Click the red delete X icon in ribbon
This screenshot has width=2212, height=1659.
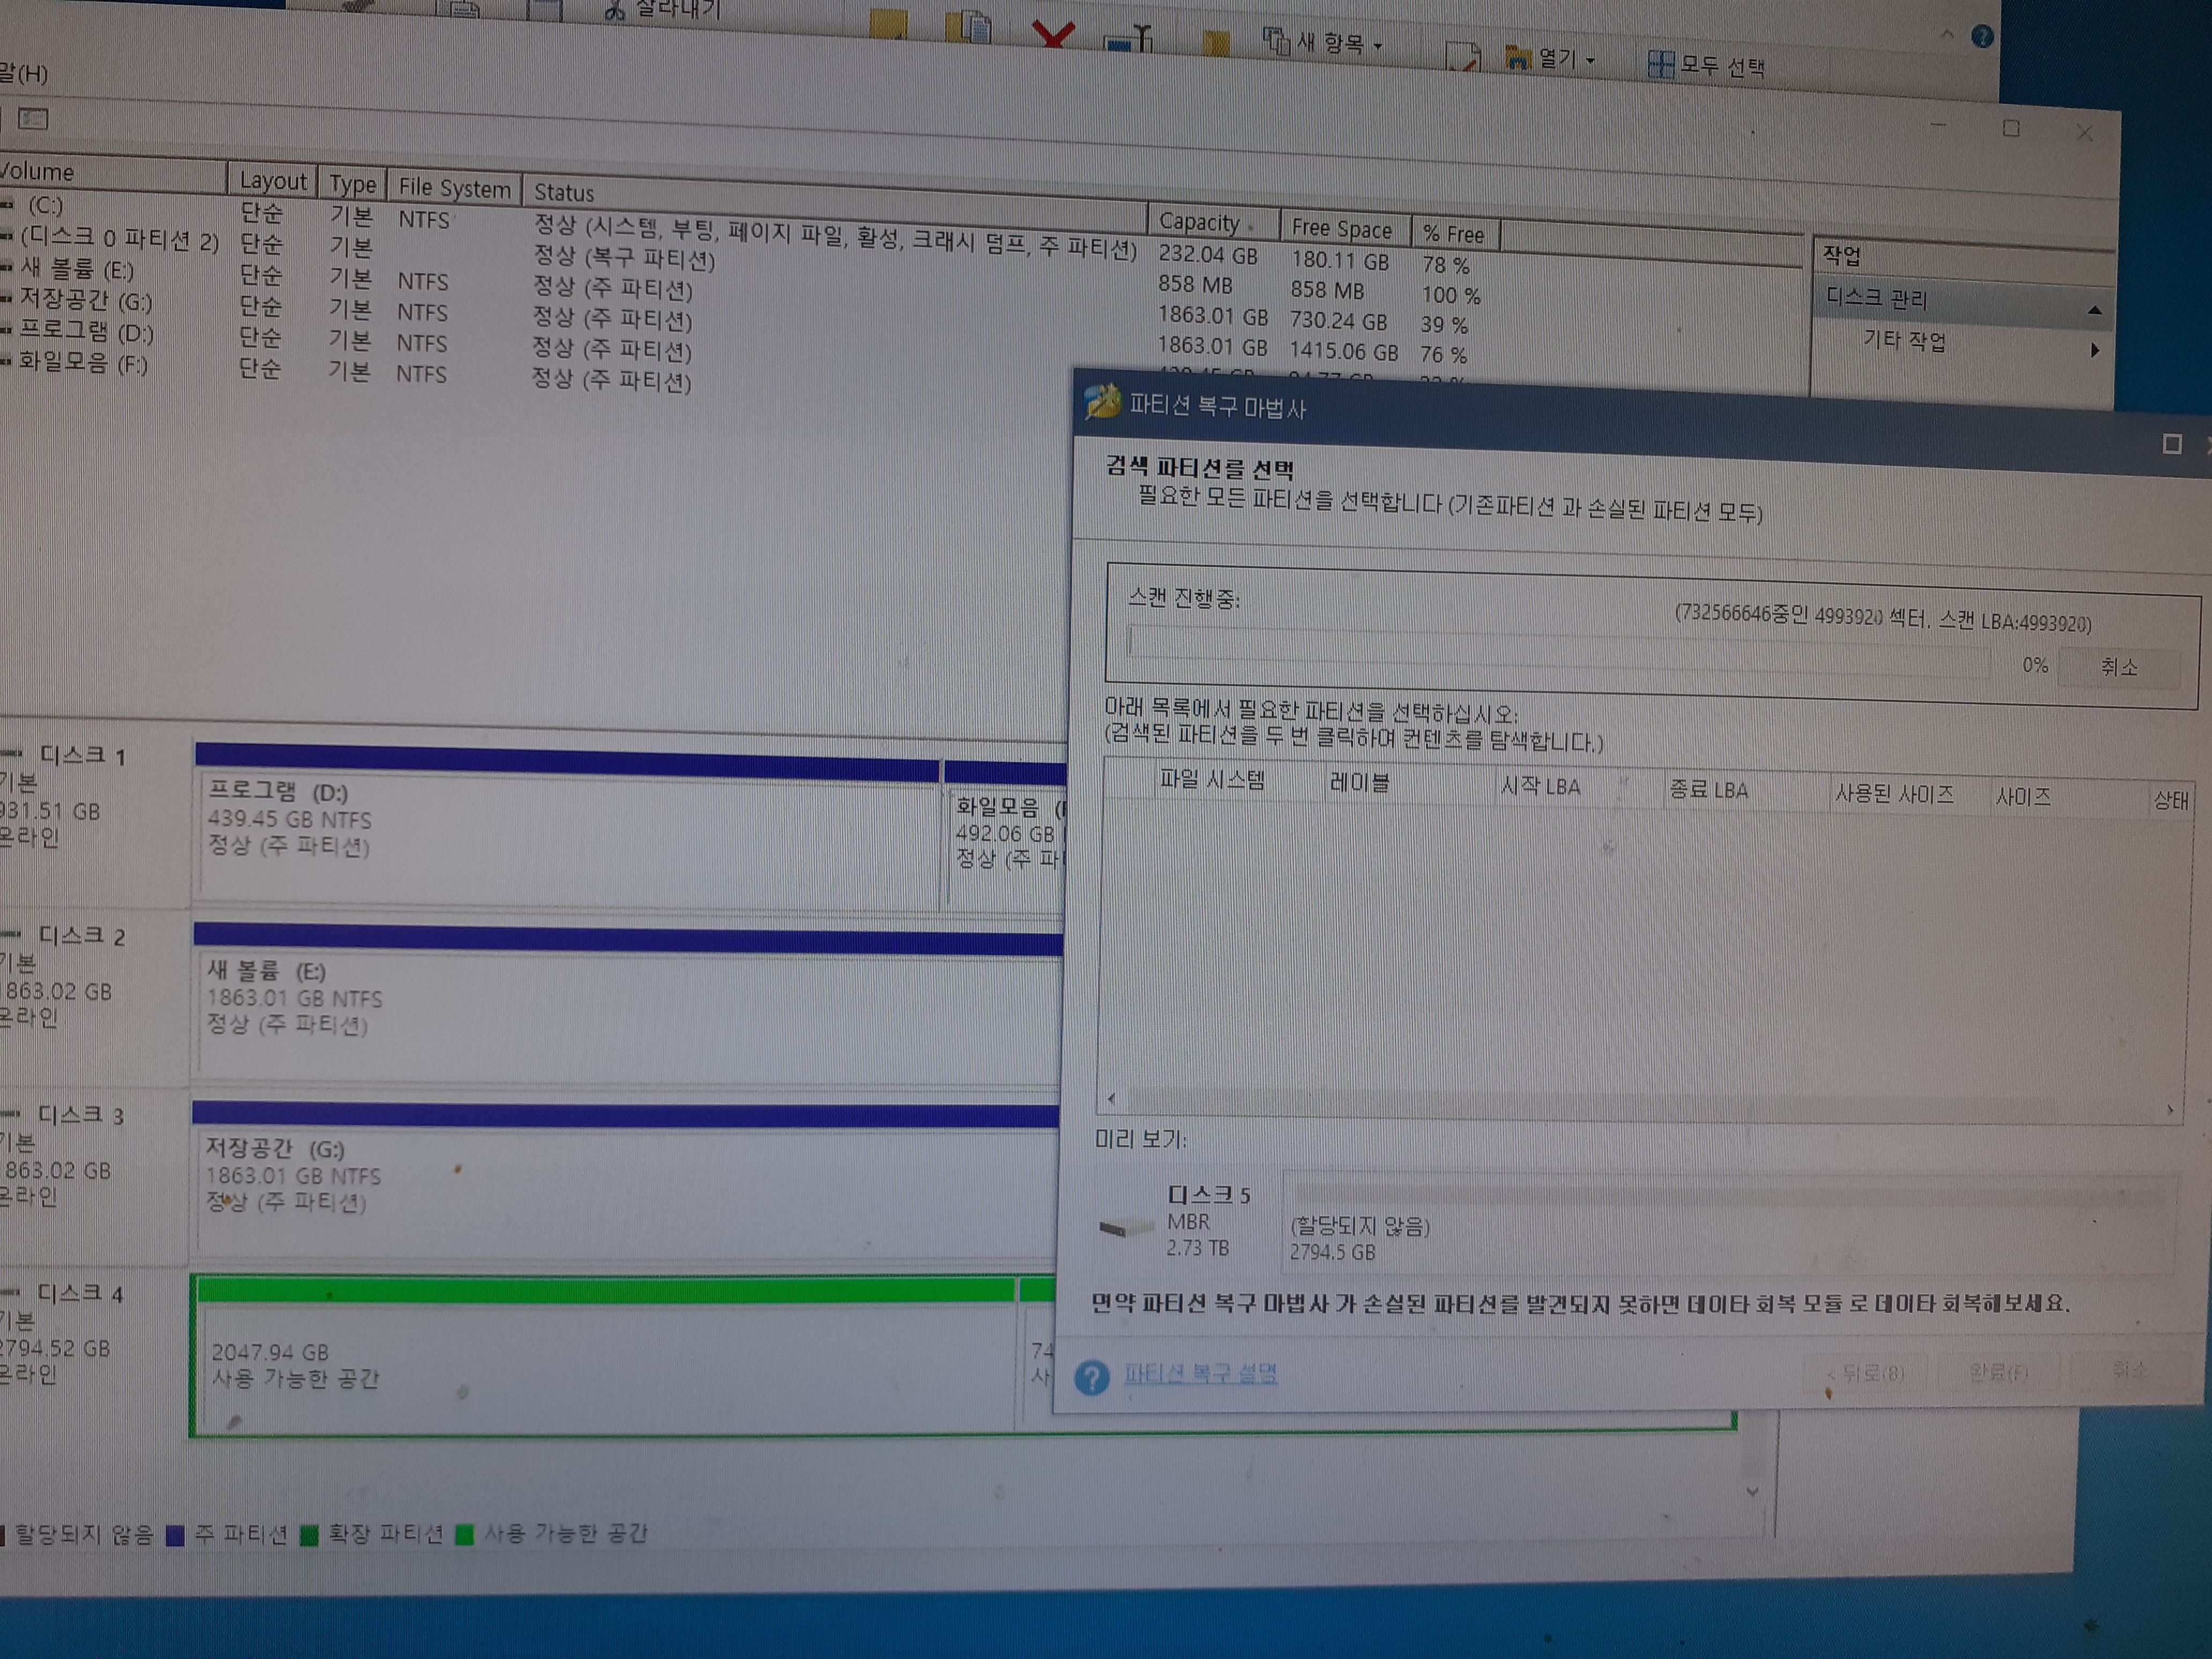[1053, 35]
